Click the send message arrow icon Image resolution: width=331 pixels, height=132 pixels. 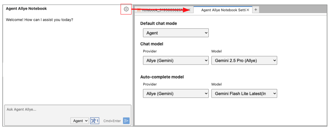[x=126, y=121]
